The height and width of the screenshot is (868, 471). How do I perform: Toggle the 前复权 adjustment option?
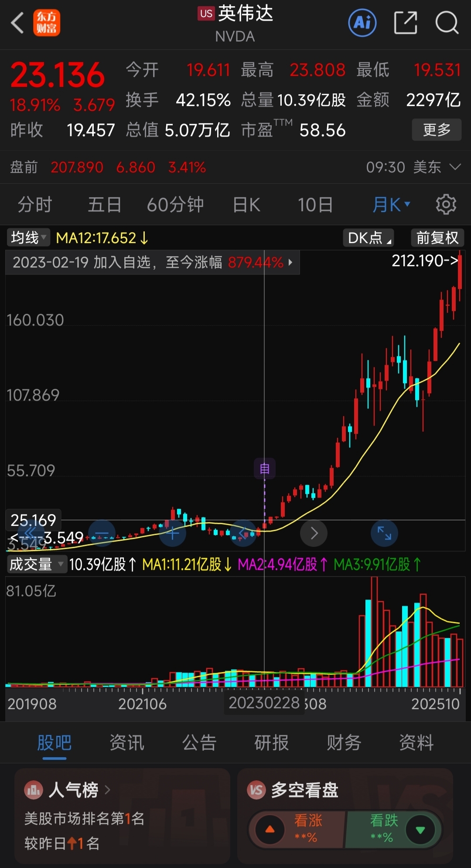pos(437,238)
